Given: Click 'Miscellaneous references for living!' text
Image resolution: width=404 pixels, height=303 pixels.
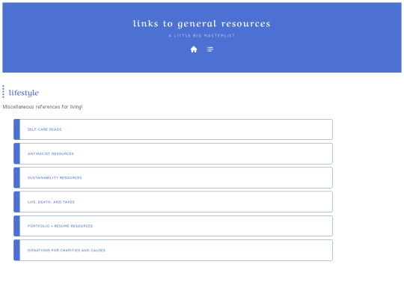Looking at the screenshot, I should (43, 107).
